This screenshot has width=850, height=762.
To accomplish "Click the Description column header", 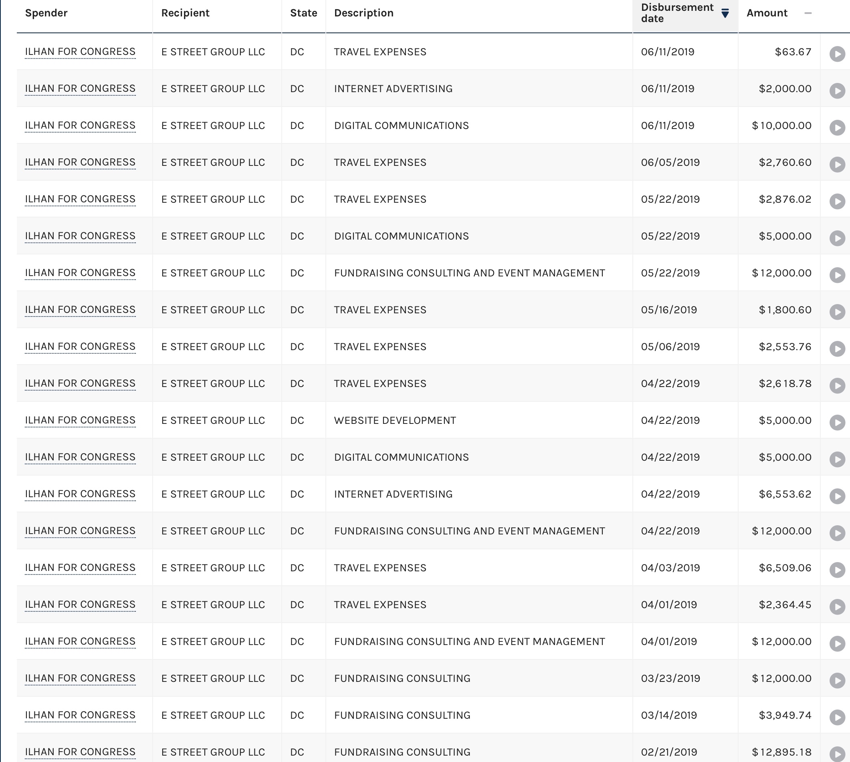I will point(363,13).
